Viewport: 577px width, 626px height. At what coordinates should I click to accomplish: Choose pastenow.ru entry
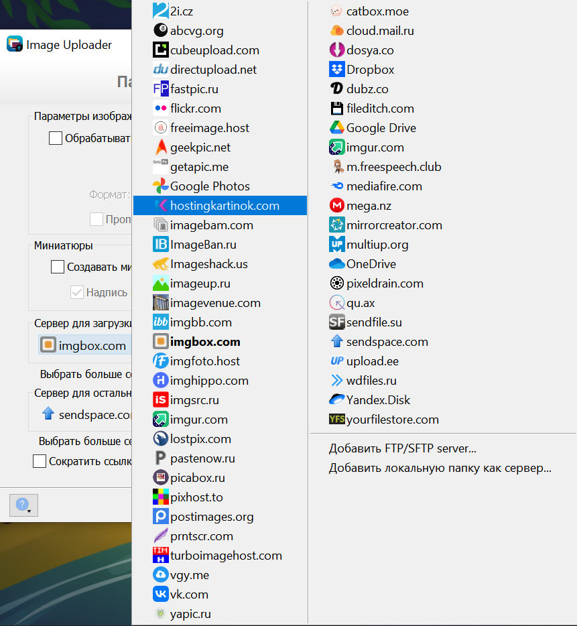pos(220,458)
